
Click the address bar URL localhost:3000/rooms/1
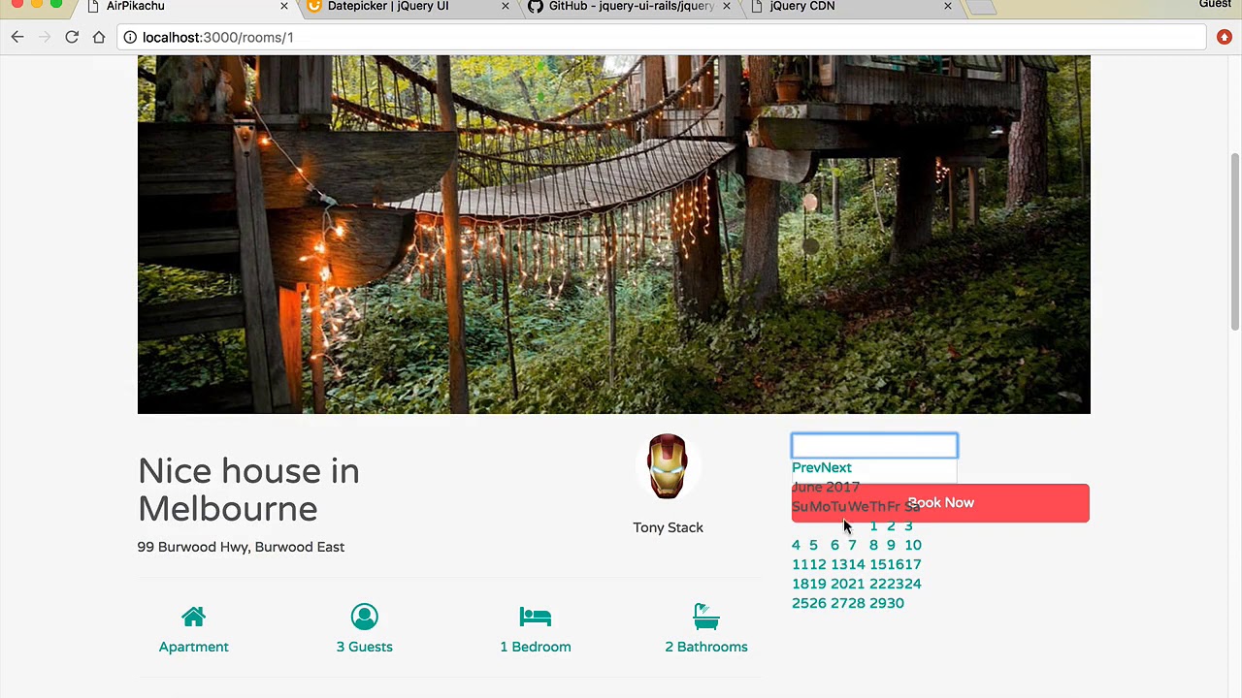tap(217, 37)
